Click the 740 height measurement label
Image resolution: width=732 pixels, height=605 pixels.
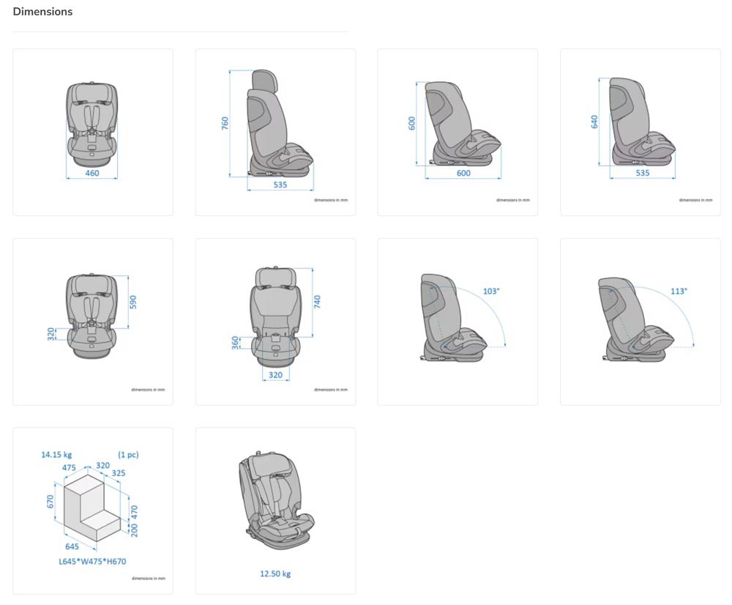pos(318,302)
